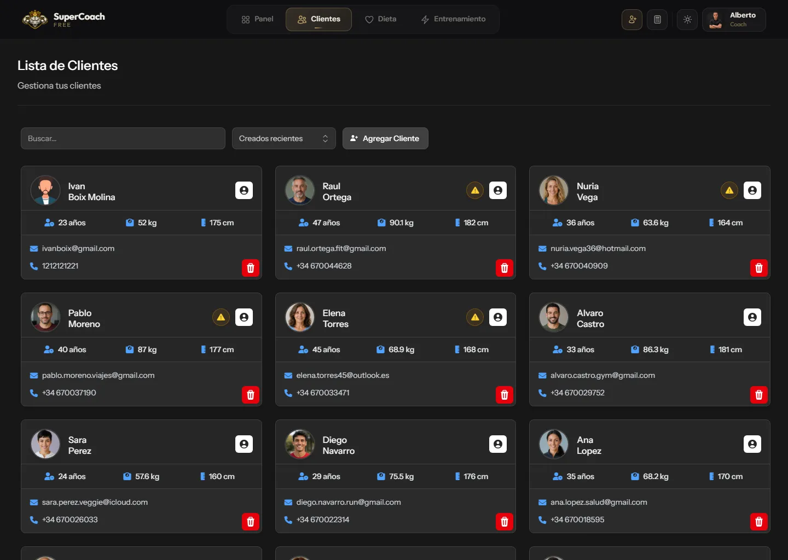Click email elena.torres45@outlook.es
The width and height of the screenshot is (788, 560).
coord(343,375)
